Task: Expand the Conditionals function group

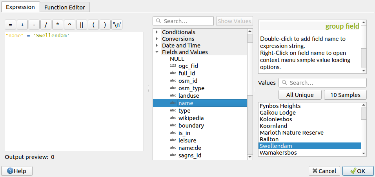Action: 157,32
